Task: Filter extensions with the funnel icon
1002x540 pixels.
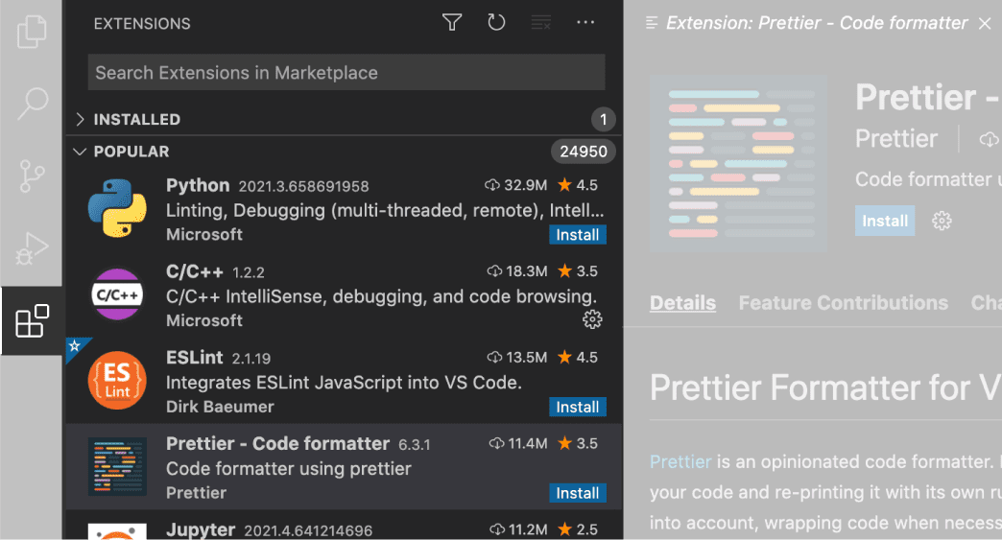Action: pos(452,23)
